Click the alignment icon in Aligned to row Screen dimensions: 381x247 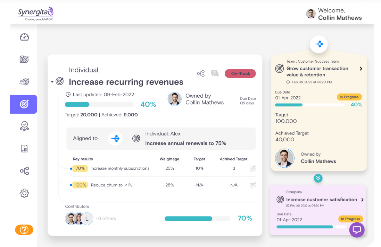pyautogui.click(x=115, y=139)
